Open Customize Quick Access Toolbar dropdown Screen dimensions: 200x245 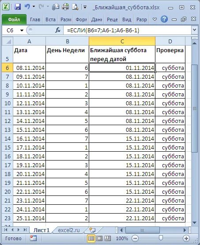tap(85, 7)
